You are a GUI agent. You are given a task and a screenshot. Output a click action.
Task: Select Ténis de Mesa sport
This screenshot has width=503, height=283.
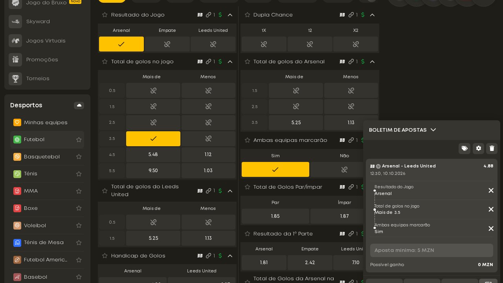(47, 243)
